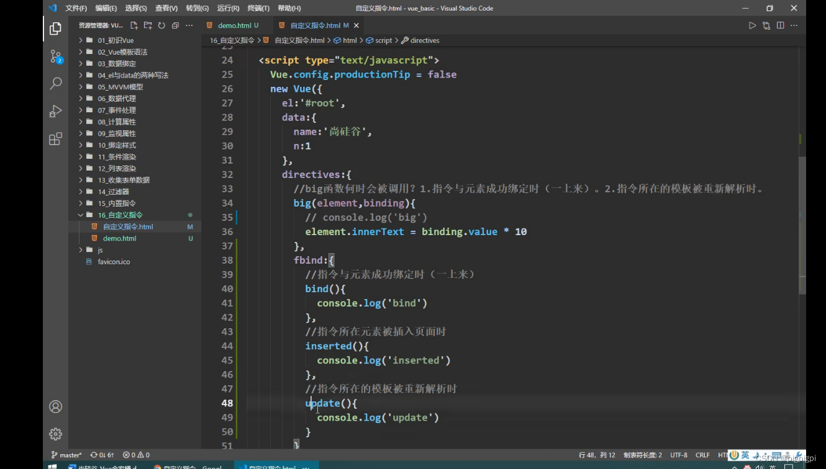Click the VS Code logo in title bar
826x469 pixels.
click(x=52, y=8)
